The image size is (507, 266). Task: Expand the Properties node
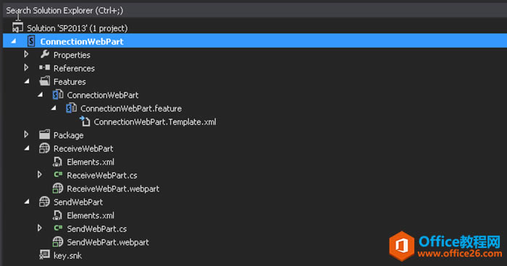(27, 54)
